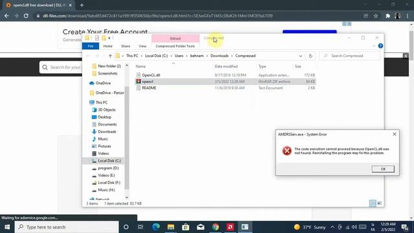Go back in Chrome browser
The image size is (414, 233).
[x=6, y=16]
